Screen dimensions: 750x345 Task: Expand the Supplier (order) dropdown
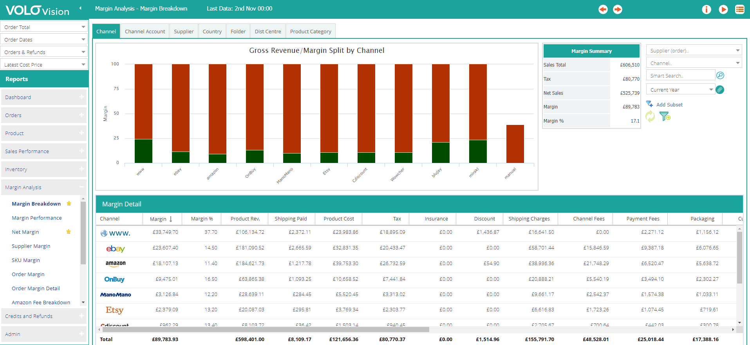click(694, 51)
